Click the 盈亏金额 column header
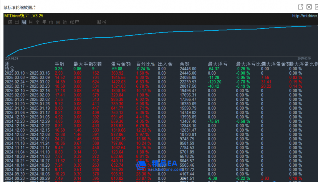The image size is (318, 182). (121, 64)
